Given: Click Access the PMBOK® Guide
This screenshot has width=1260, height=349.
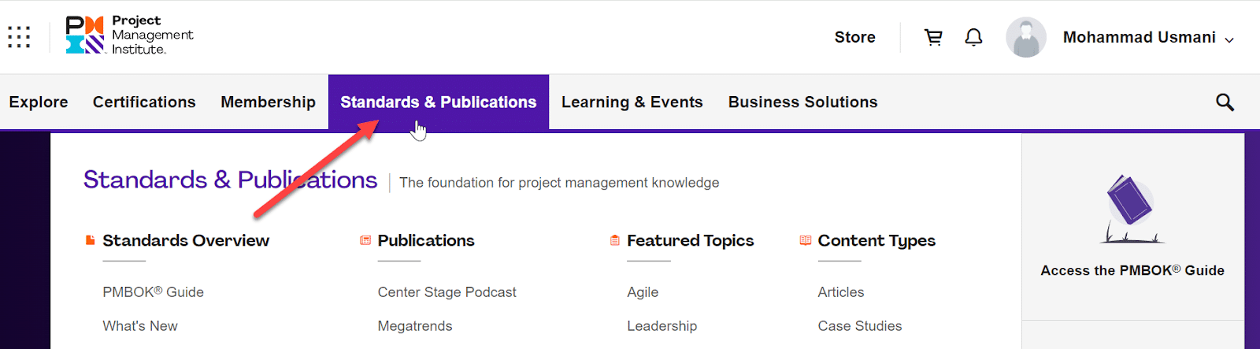Looking at the screenshot, I should click(x=1132, y=270).
